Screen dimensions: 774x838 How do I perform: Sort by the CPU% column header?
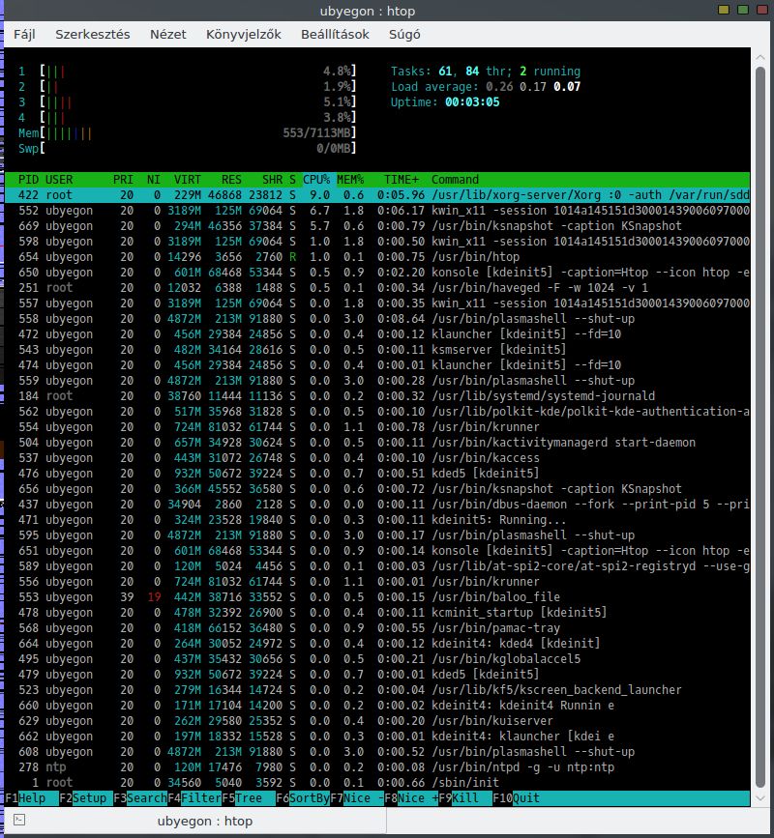316,180
